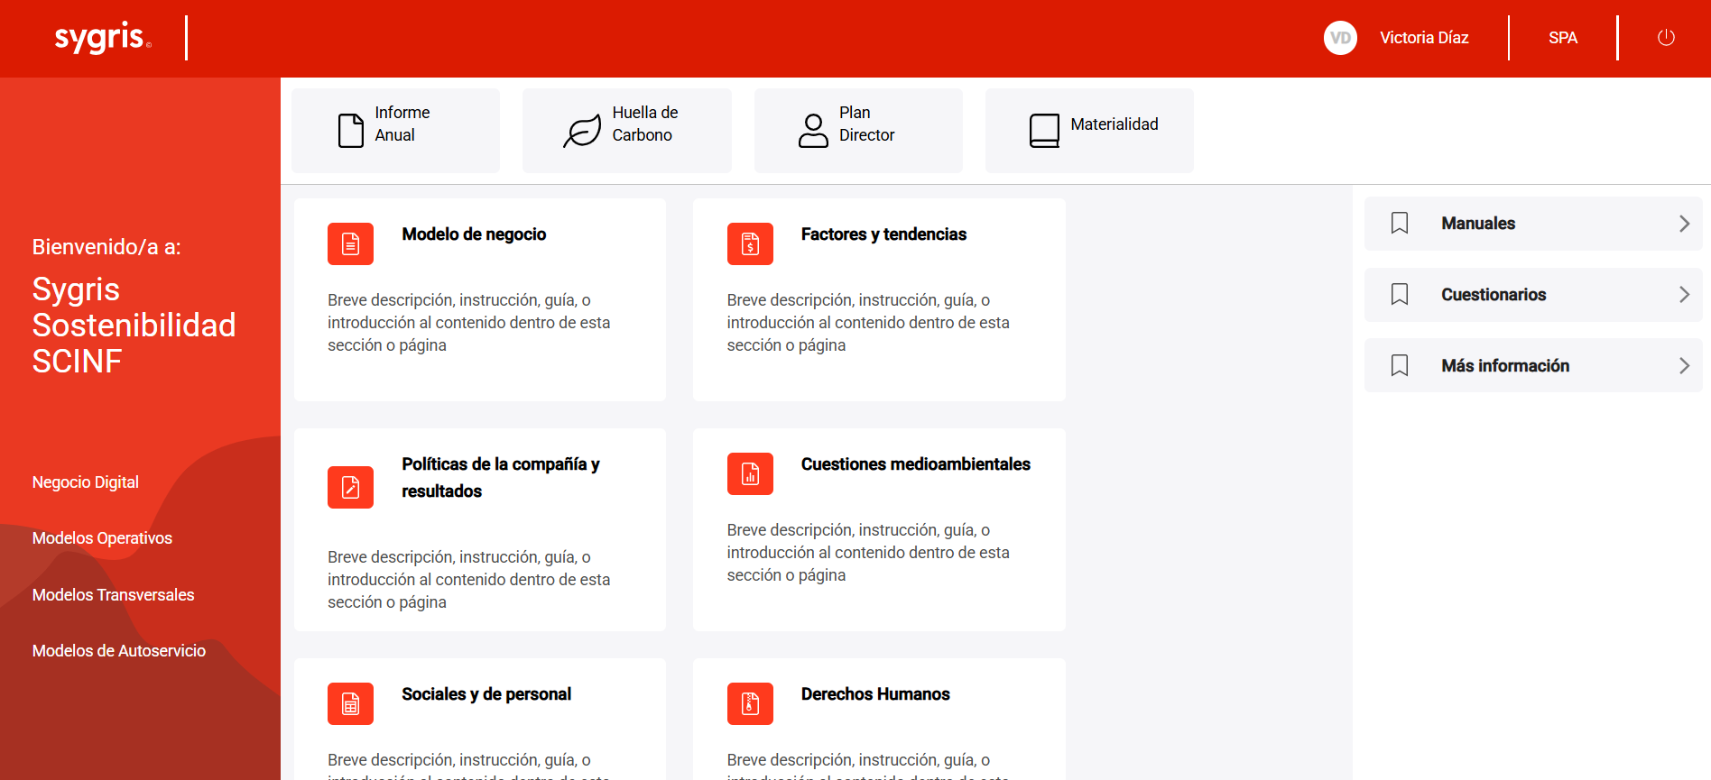The height and width of the screenshot is (780, 1711).
Task: Open the Más información label
Action: point(1505,366)
